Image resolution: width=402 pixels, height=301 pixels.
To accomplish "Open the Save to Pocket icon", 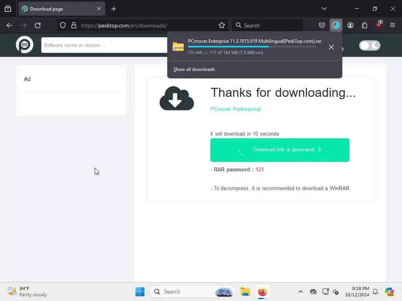I will pos(322,25).
